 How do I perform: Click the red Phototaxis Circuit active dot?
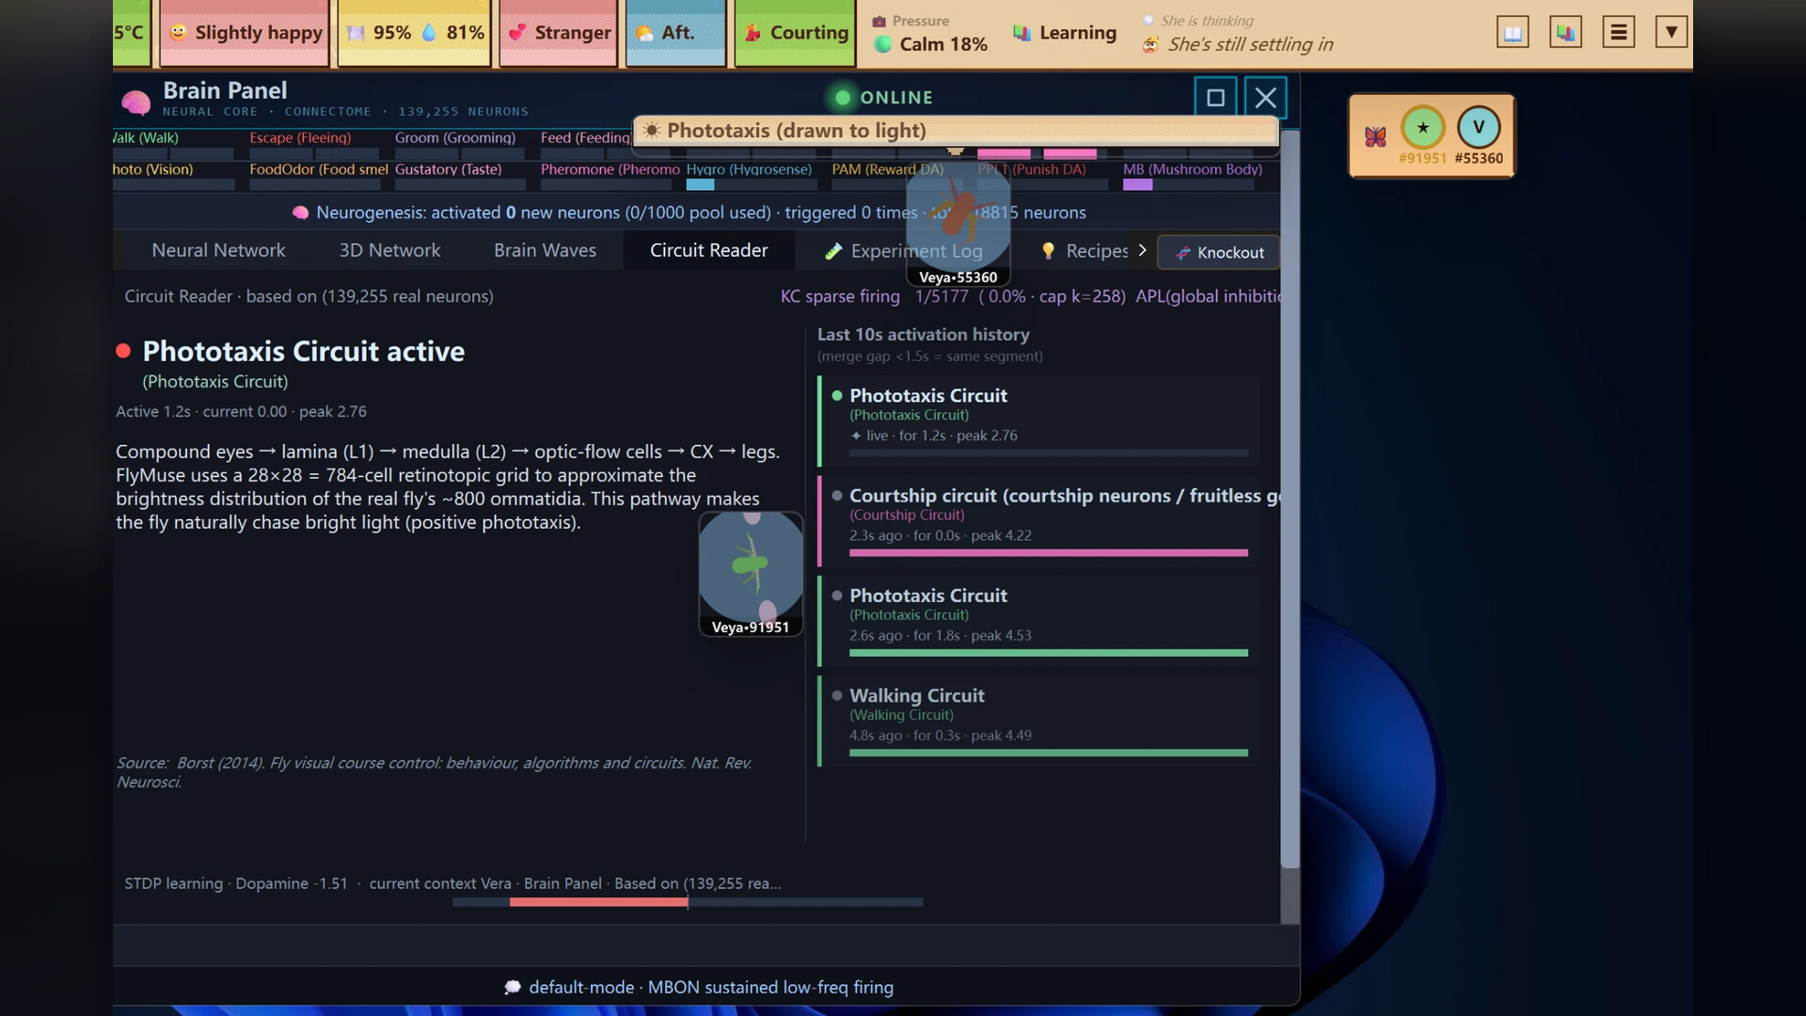click(123, 351)
